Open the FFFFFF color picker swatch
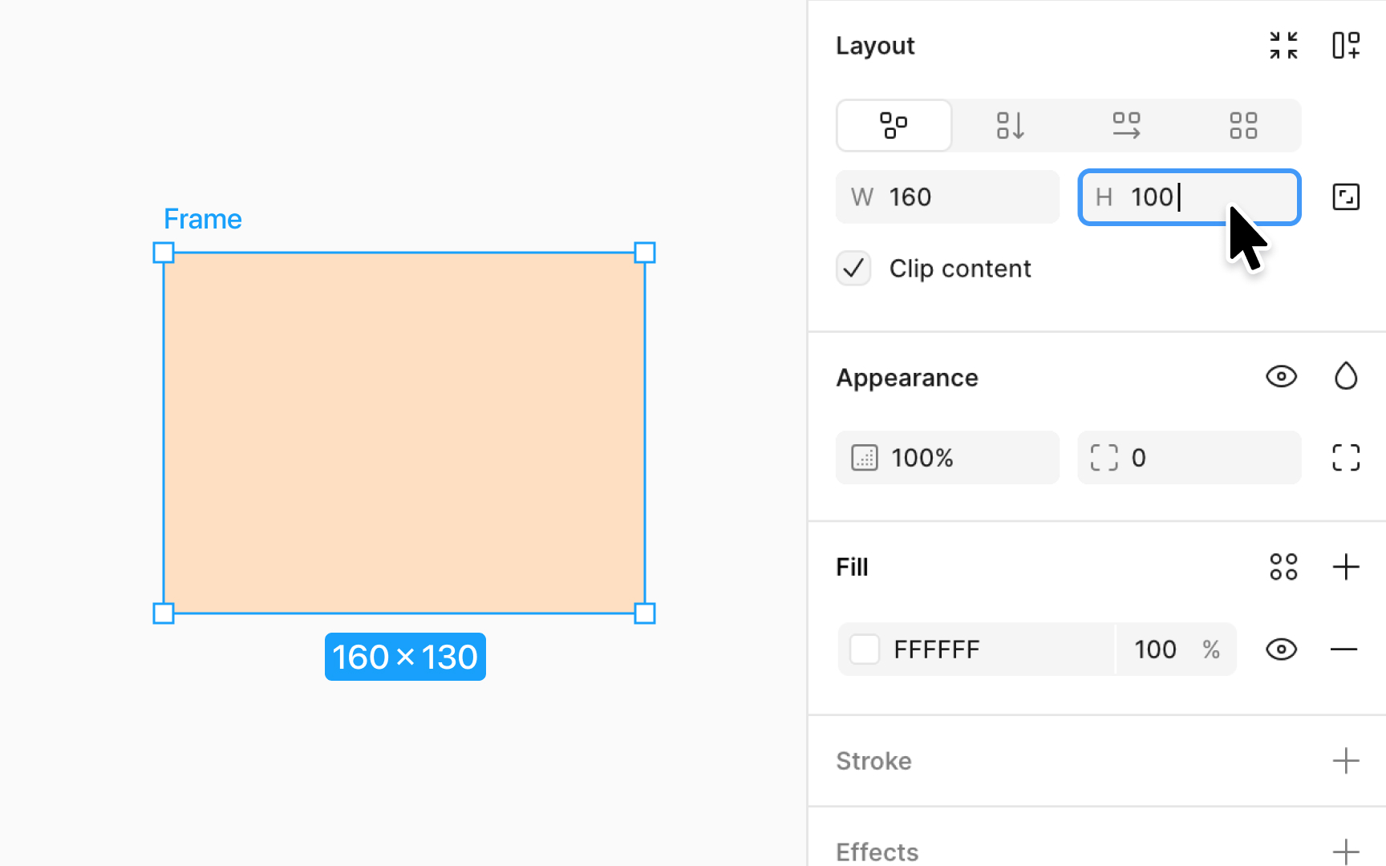The image size is (1386, 866). pyautogui.click(x=865, y=649)
